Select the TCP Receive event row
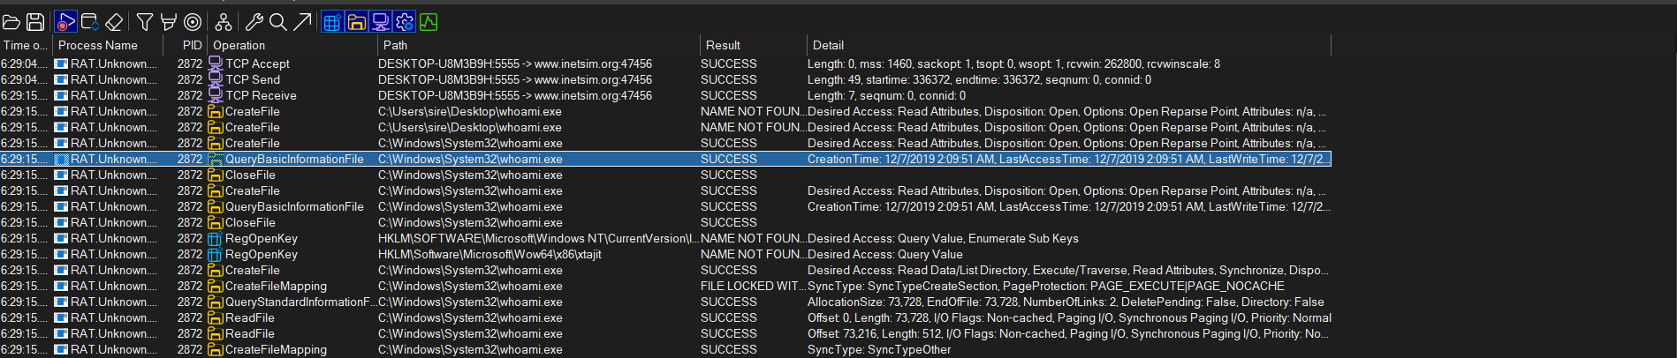This screenshot has height=358, width=1677. tap(261, 95)
